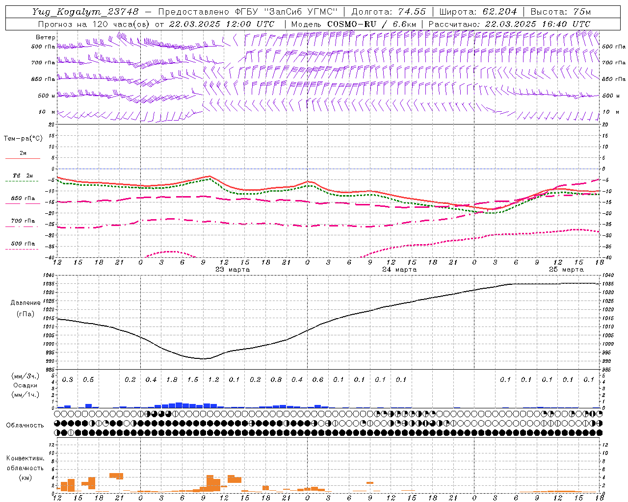Click the 24 марта date label
This screenshot has height=502, width=628.
(399, 270)
